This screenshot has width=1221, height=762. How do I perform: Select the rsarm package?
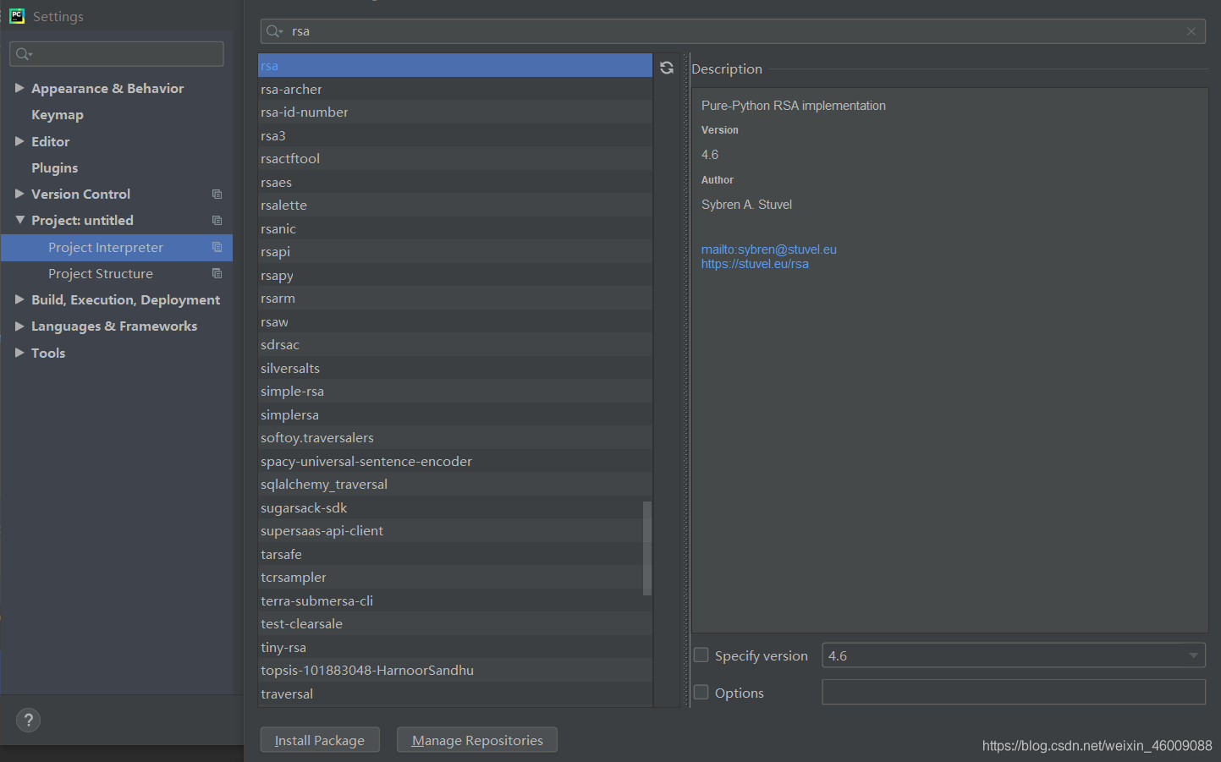tap(455, 299)
